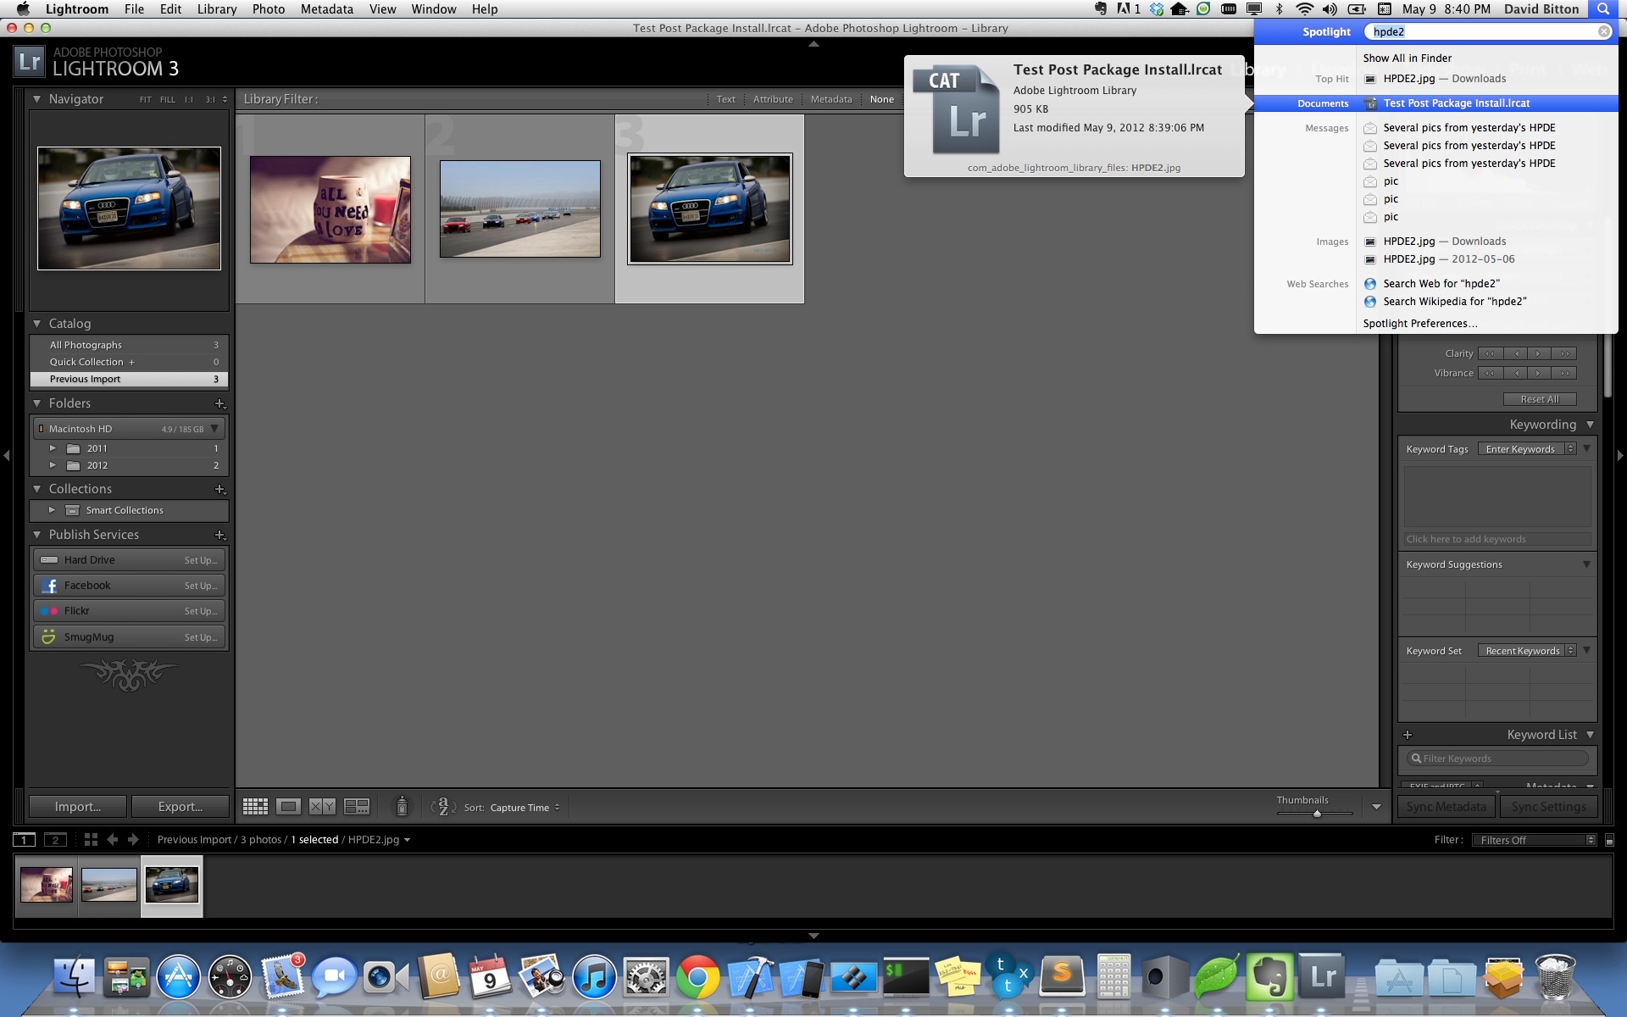This screenshot has width=1627, height=1017.
Task: Click the Export button
Action: pos(179,806)
